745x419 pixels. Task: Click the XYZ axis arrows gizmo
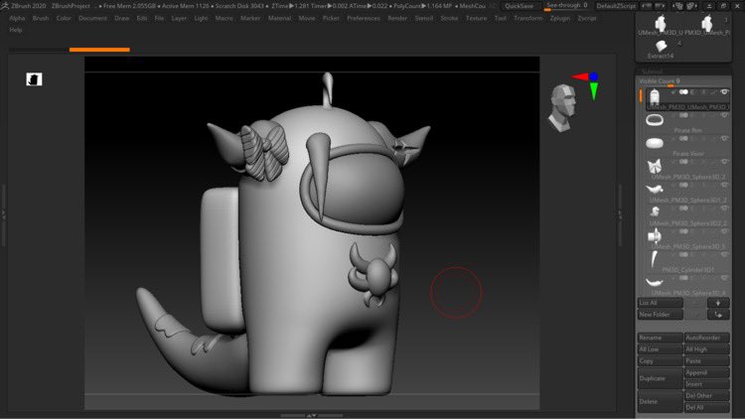click(x=587, y=84)
